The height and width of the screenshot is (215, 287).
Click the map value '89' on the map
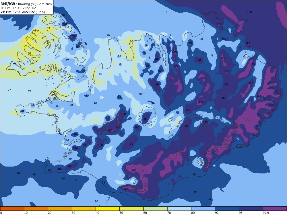point(58,106)
